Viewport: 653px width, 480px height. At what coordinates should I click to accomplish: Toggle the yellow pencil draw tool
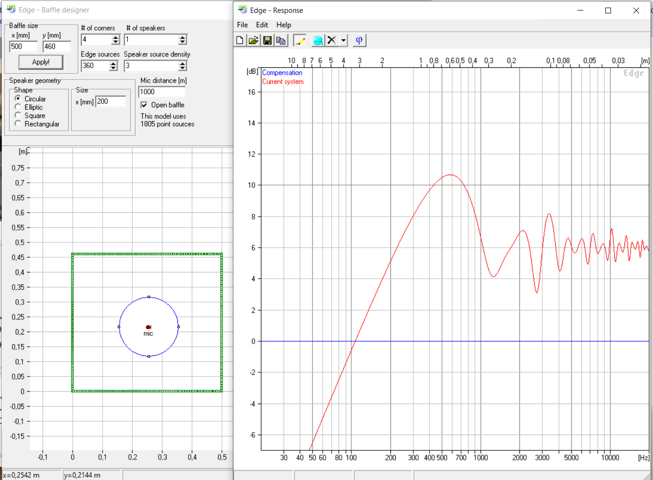pos(300,41)
